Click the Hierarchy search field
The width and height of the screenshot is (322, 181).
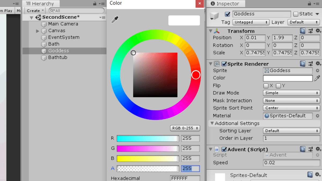coord(76,11)
